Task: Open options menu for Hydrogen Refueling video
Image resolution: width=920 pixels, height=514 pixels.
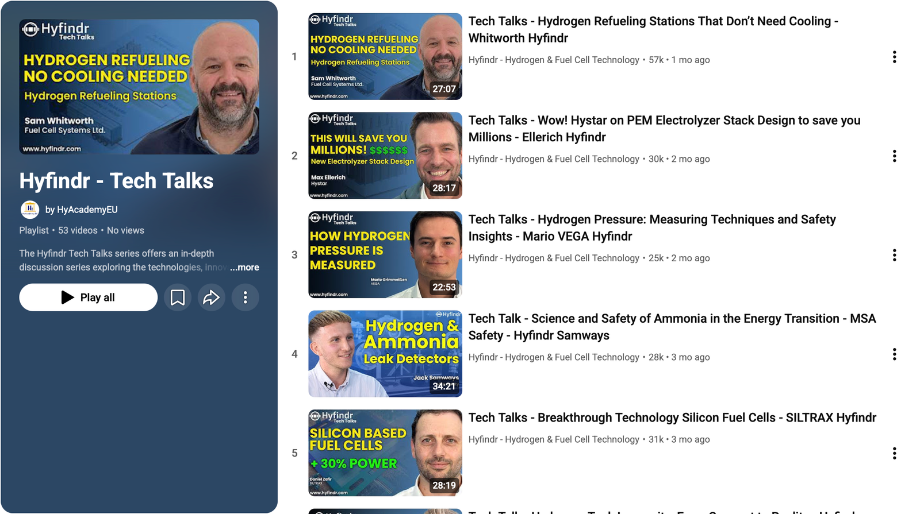Action: point(894,57)
